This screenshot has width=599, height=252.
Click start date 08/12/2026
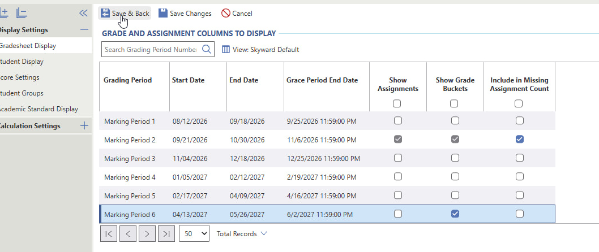(x=190, y=121)
